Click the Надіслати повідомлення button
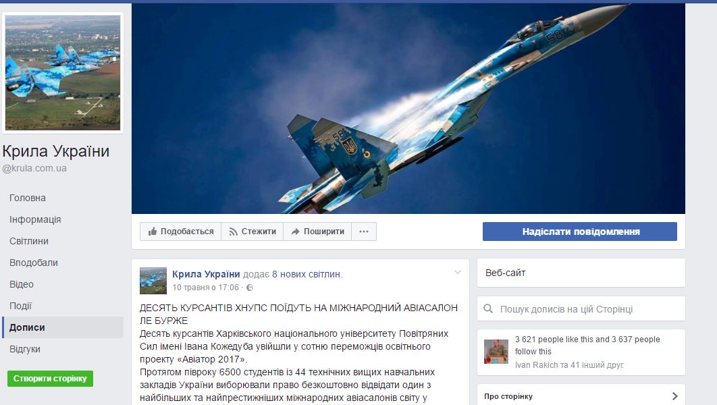The image size is (717, 405). pyautogui.click(x=580, y=232)
